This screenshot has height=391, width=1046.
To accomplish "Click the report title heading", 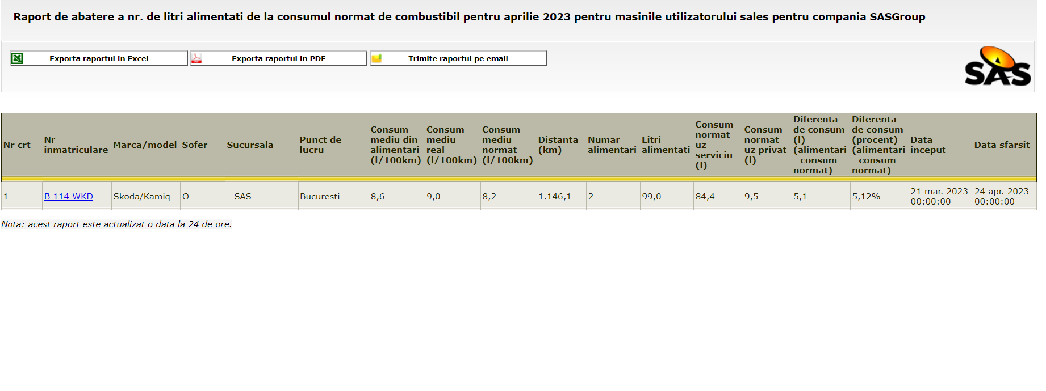I will click(469, 17).
